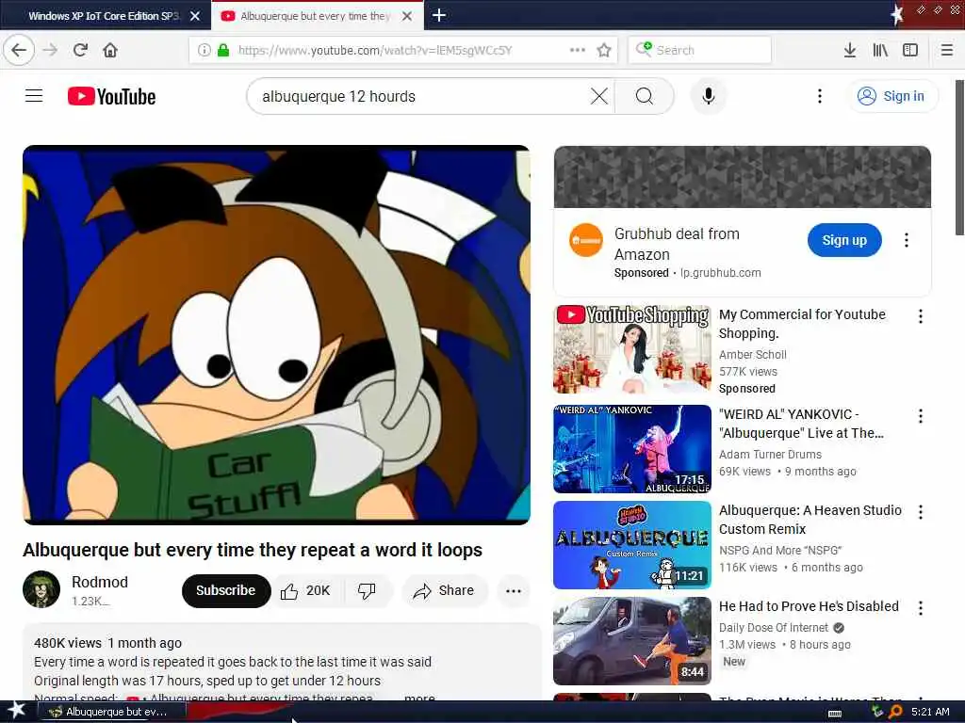This screenshot has width=965, height=723.
Task: Select Albuquerque taskbar window button
Action: [113, 712]
